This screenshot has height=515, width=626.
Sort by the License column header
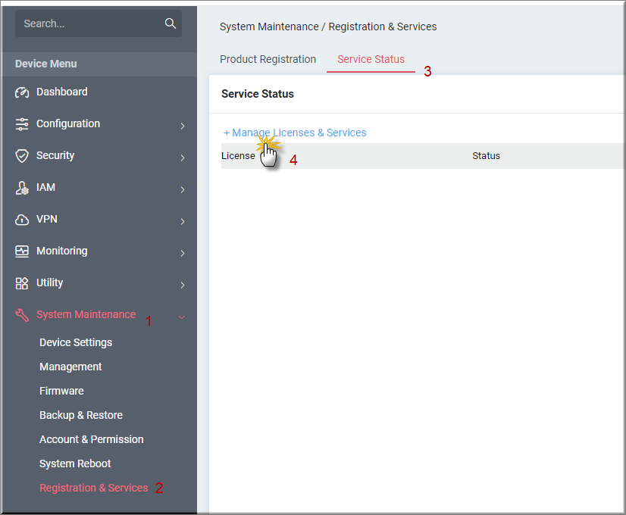[x=238, y=156]
